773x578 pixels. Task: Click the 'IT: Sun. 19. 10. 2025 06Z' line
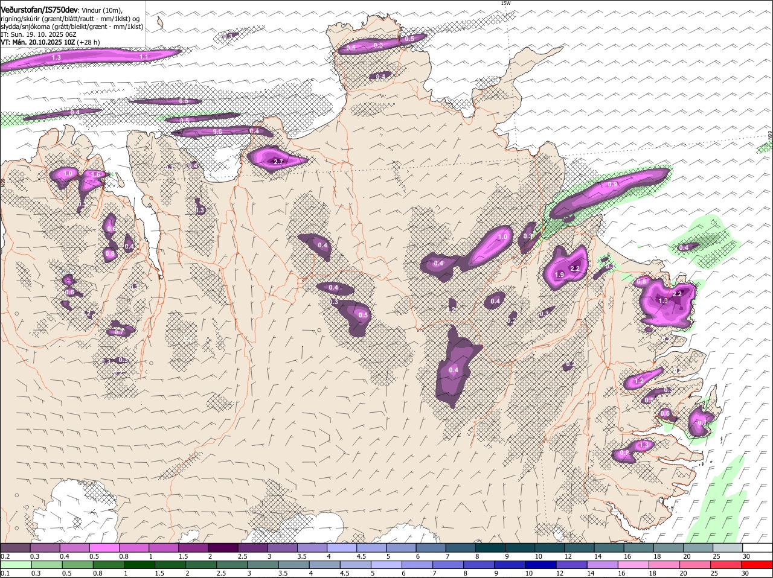pyautogui.click(x=38, y=34)
